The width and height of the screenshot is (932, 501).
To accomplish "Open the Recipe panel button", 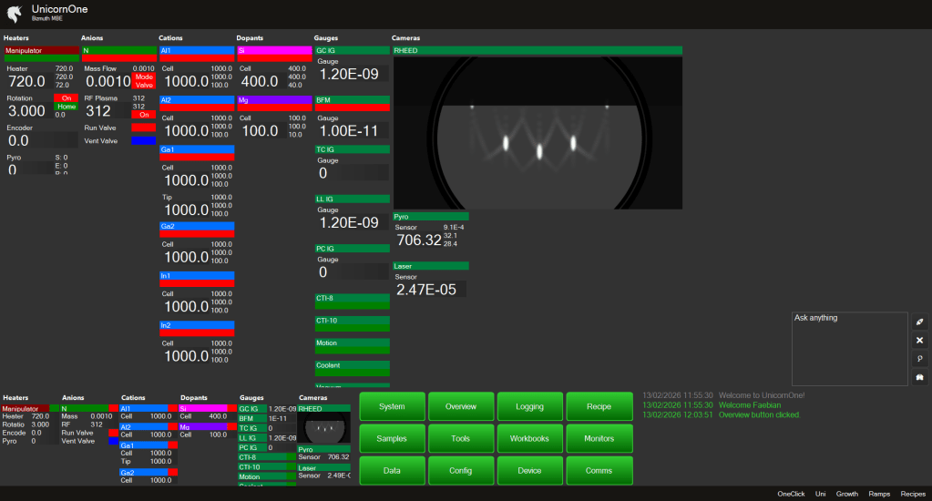I will click(x=599, y=406).
